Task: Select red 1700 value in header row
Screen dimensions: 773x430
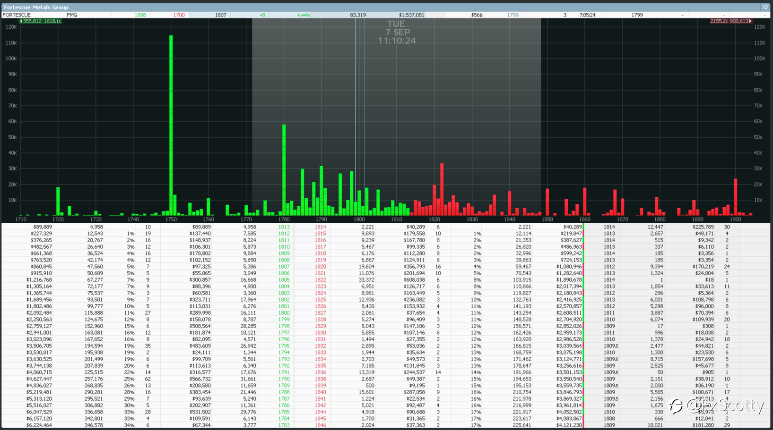Action: tap(179, 15)
